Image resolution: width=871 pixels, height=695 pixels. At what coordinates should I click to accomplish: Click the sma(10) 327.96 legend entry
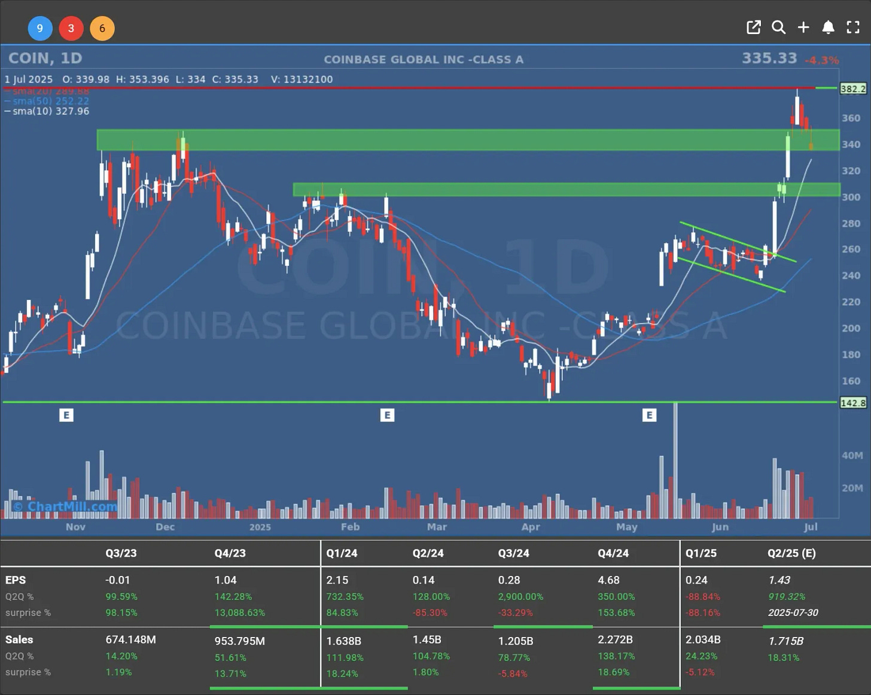47,111
